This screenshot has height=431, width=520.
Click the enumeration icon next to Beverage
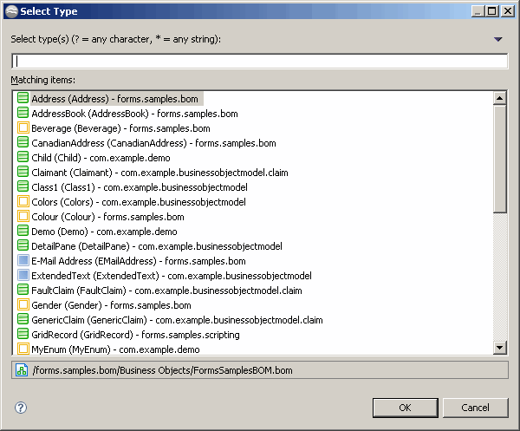23,128
